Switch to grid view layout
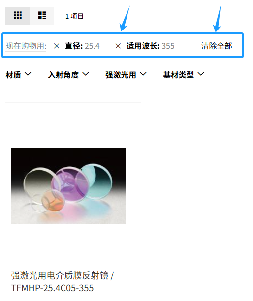This screenshot has height=301, width=253. pos(18,16)
